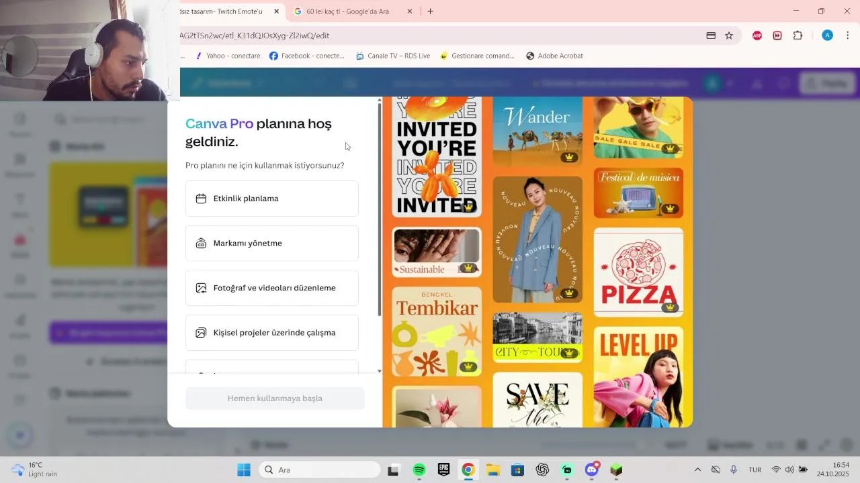Open the Extensions puzzle menu
The image size is (860, 483).
click(798, 36)
